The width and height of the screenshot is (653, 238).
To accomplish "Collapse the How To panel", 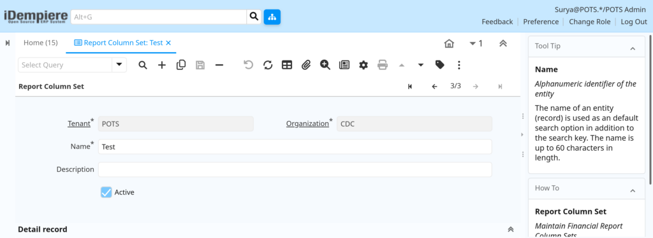I will (633, 191).
